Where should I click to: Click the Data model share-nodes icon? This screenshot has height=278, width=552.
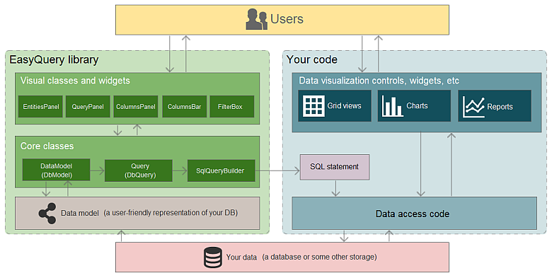[47, 213]
